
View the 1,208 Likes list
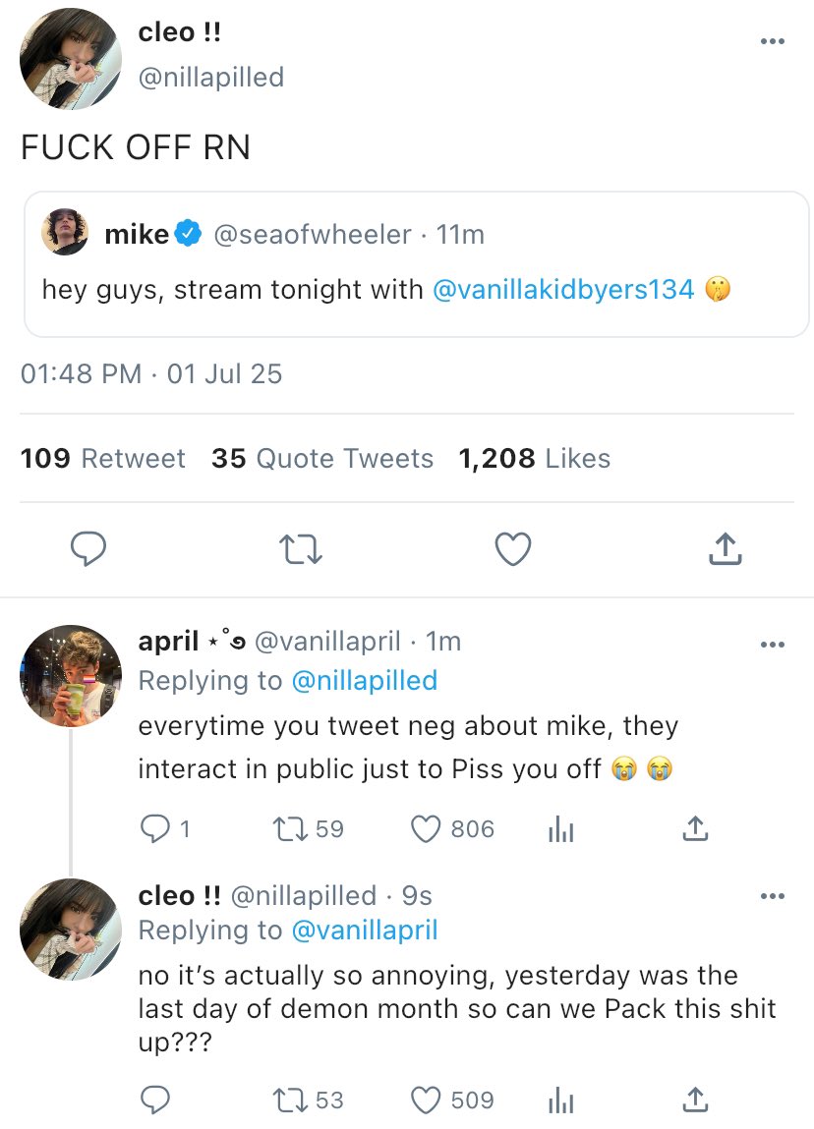[x=535, y=459]
